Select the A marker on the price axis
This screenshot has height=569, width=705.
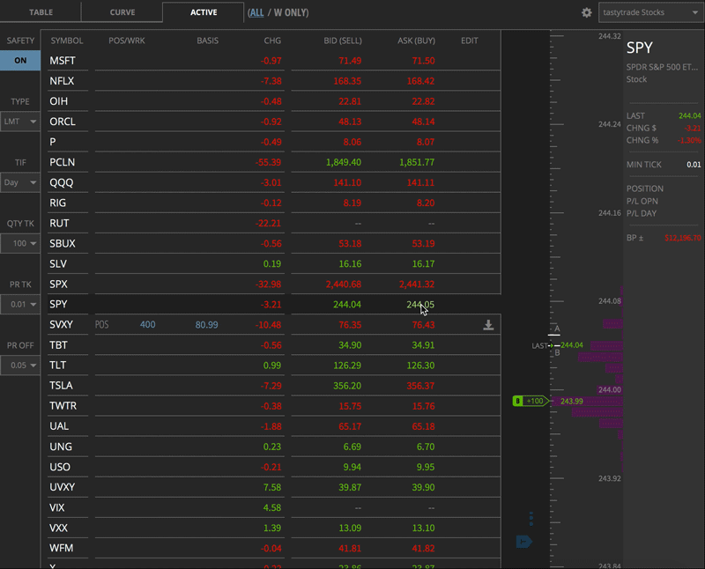tap(556, 327)
